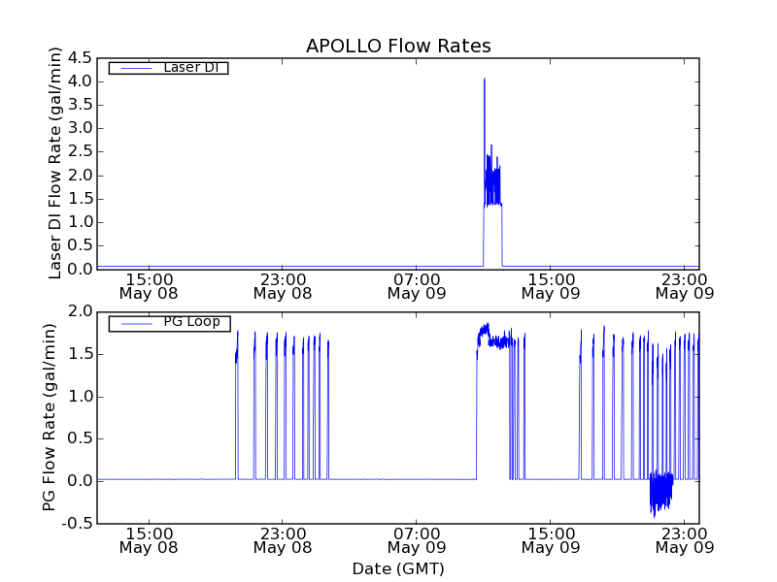Click the negative noisy region in PG plot
The image size is (777, 582).
tap(660, 493)
